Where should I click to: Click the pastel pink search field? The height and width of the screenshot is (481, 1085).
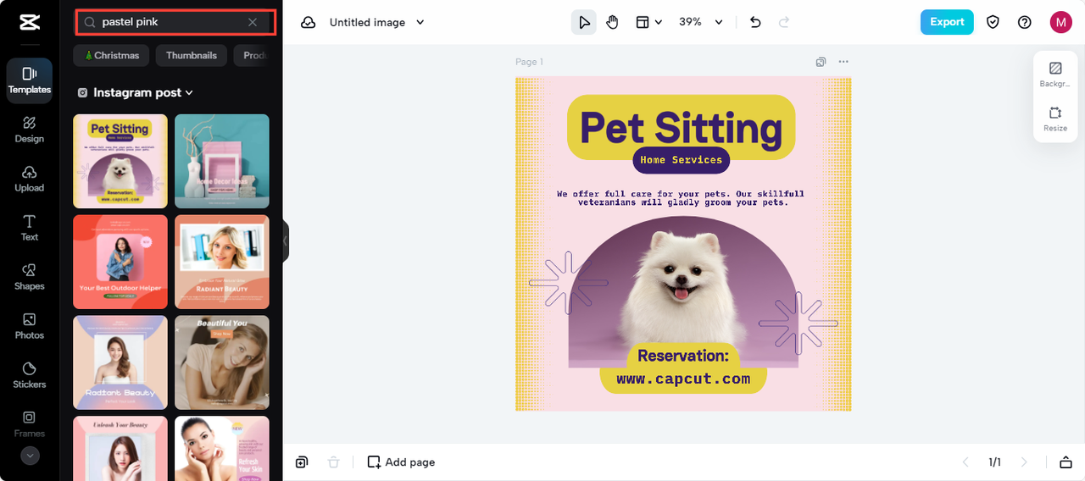(x=175, y=22)
